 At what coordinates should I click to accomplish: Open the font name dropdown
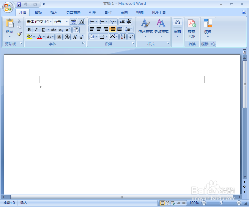(51, 22)
